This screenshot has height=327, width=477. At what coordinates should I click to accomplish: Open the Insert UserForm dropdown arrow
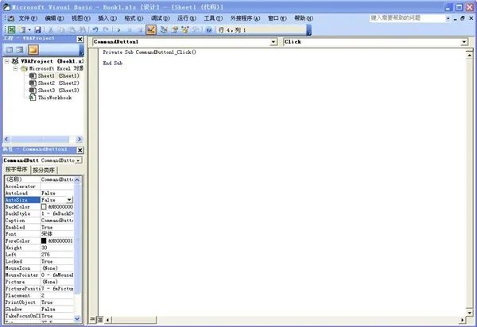(29, 29)
